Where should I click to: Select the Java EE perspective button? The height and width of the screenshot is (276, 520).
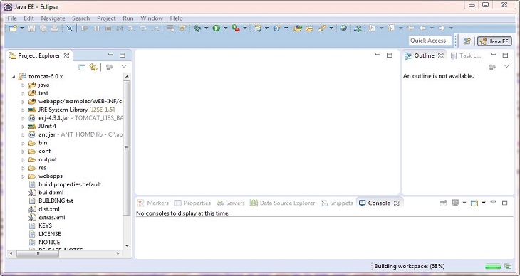[494, 41]
